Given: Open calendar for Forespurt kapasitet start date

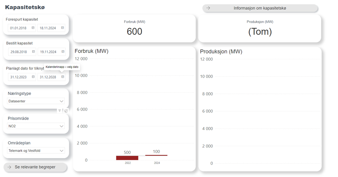Looking at the screenshot, I should click(x=33, y=27).
